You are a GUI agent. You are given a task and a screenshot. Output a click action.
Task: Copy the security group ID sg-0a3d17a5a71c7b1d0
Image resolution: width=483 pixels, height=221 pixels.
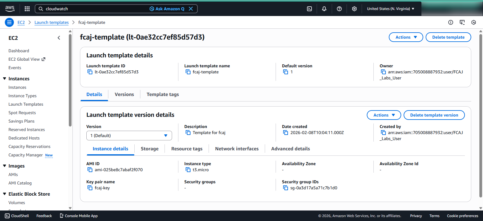coord(286,188)
